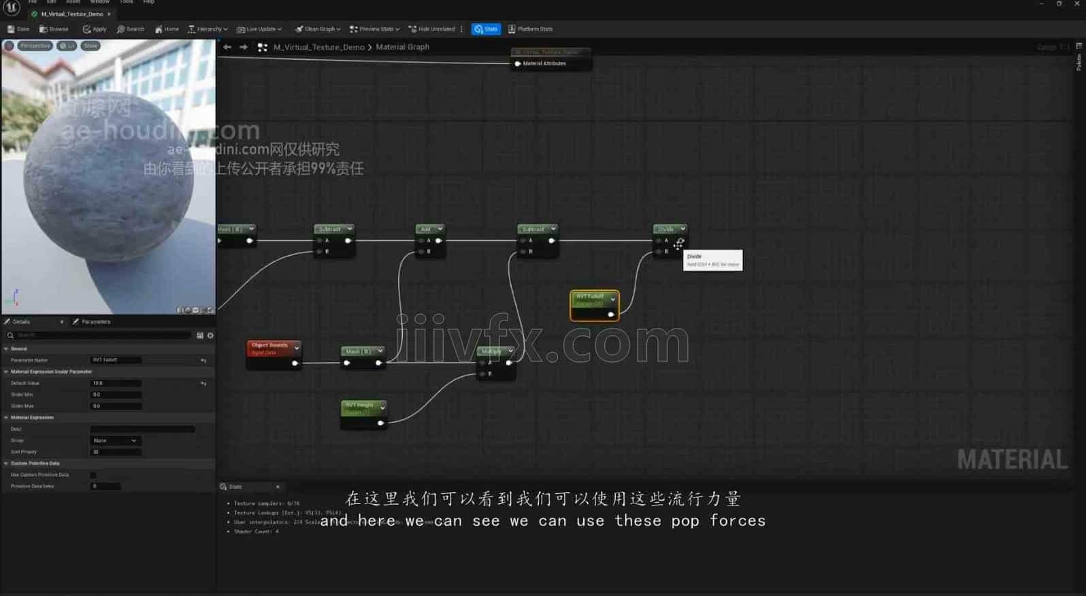Expand the RVT Height node chevron
1086x596 pixels.
[x=382, y=408]
